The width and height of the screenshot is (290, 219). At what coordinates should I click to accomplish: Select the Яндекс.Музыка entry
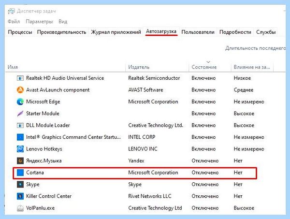(x=44, y=161)
